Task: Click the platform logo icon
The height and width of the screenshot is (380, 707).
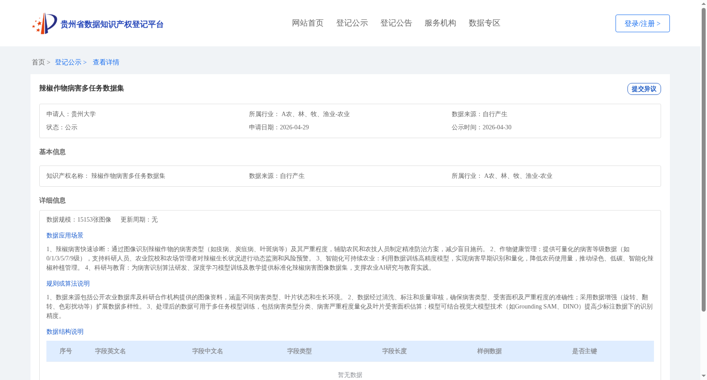Action: [45, 23]
